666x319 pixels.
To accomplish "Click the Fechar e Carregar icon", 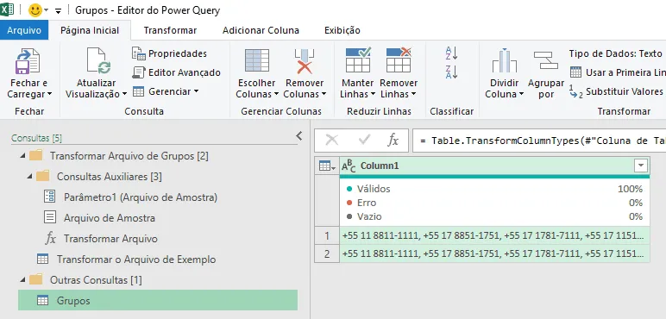I will tap(28, 60).
